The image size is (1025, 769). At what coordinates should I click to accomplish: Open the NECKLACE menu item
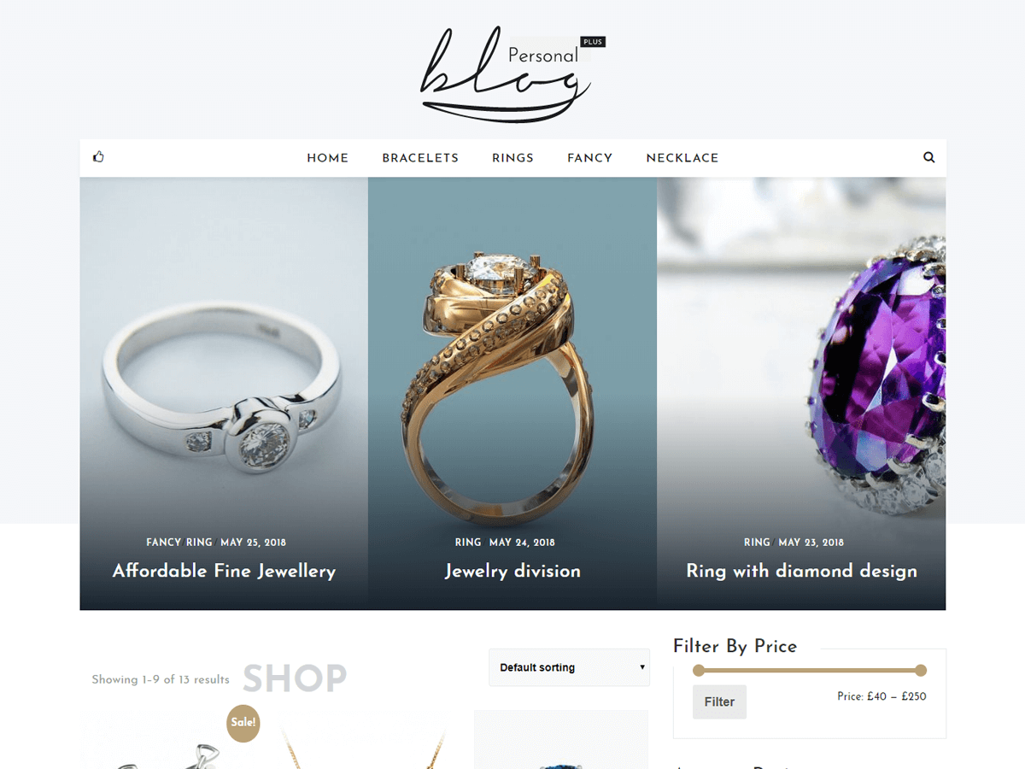click(682, 158)
